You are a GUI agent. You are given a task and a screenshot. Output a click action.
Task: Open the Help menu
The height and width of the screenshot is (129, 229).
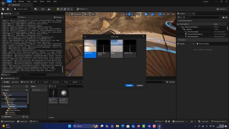55,1
